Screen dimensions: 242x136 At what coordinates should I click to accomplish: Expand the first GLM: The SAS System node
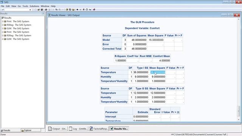3,29
